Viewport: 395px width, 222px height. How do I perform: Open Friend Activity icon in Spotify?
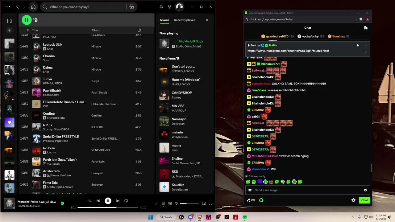169,7
